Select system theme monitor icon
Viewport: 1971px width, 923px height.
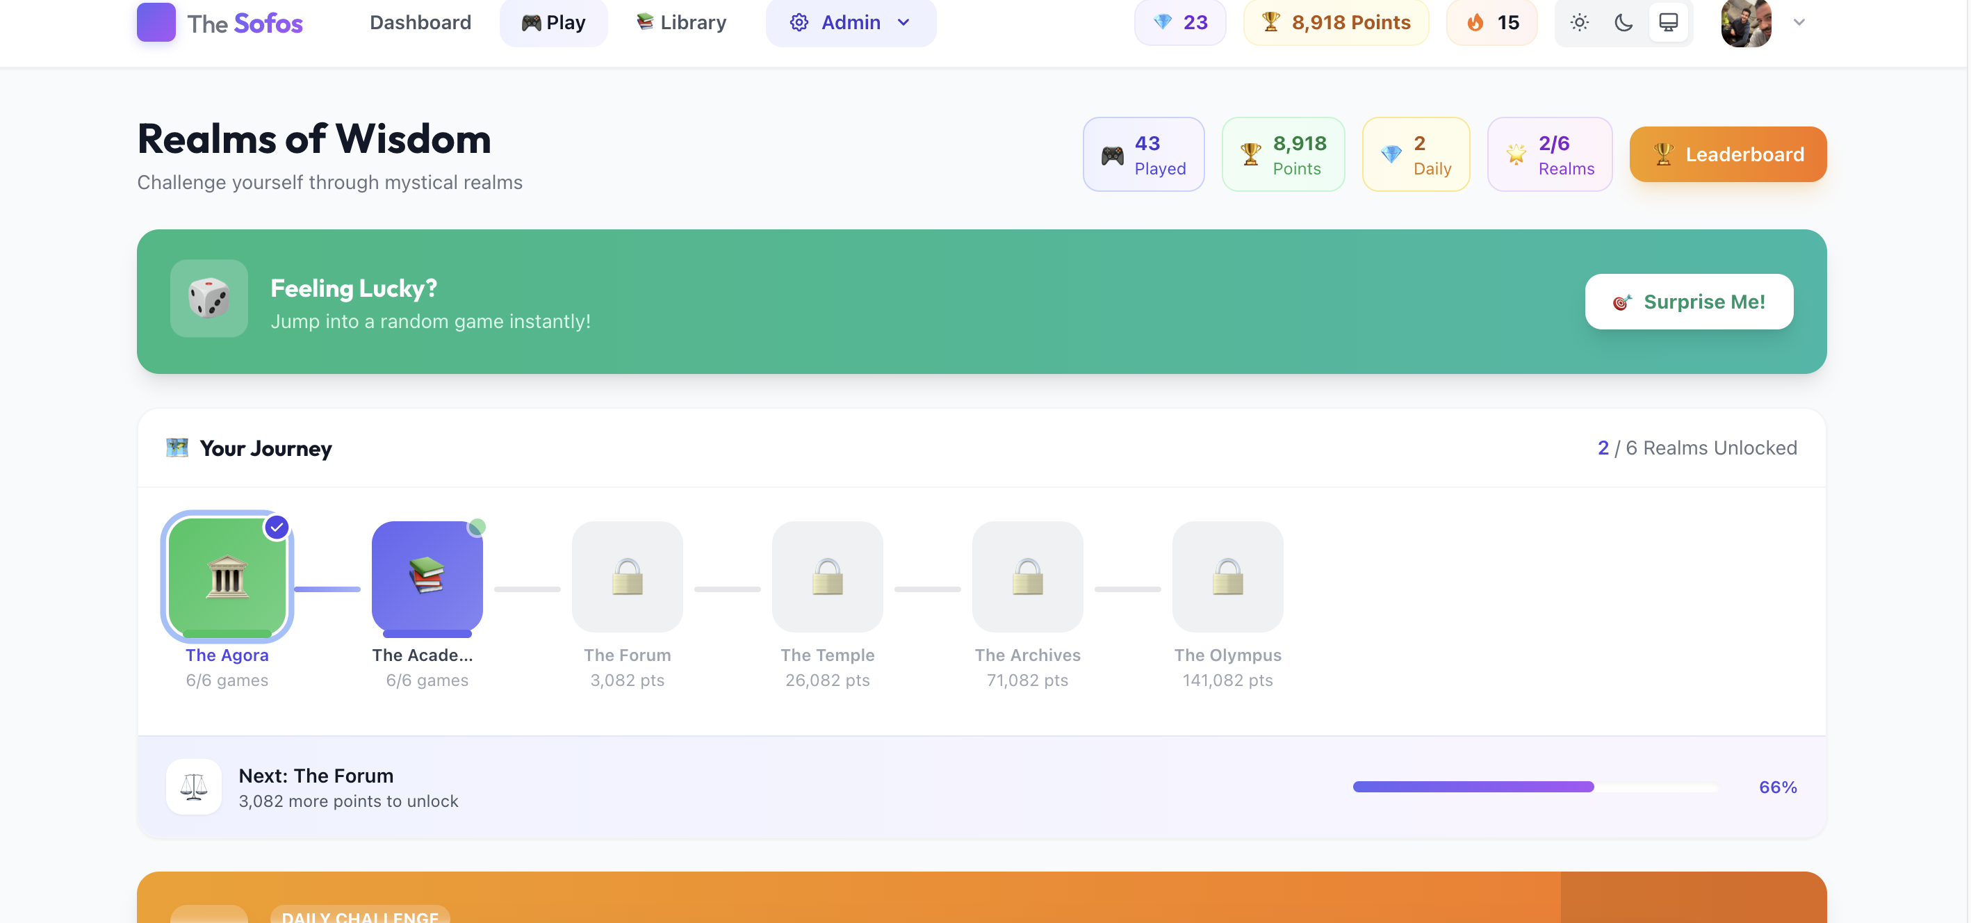pos(1668,22)
